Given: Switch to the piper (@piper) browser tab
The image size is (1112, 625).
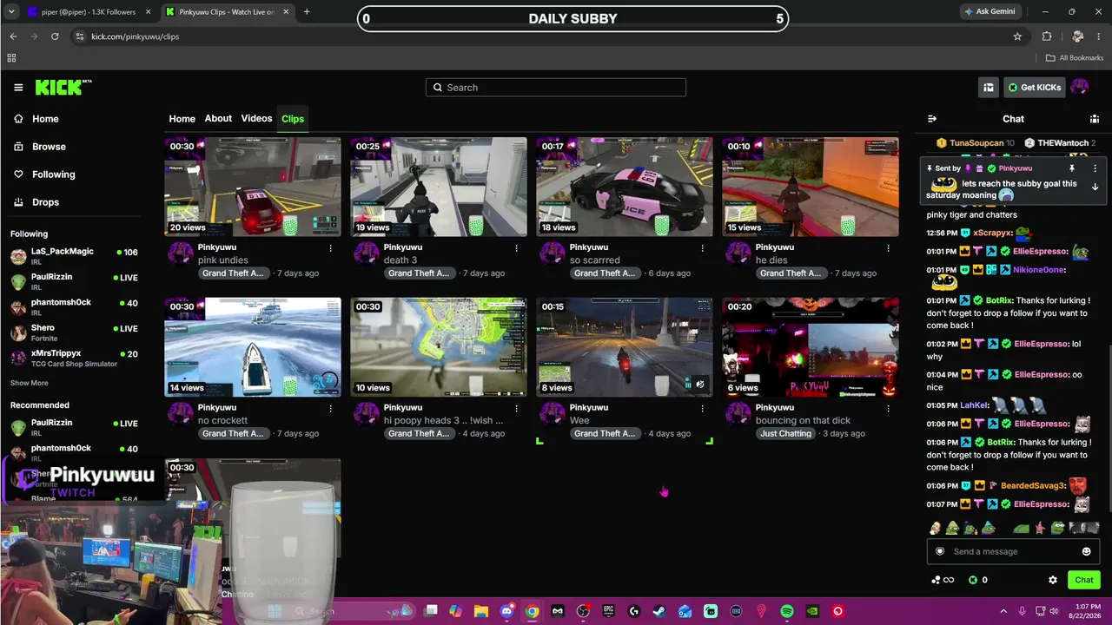Looking at the screenshot, I should pyautogui.click(x=87, y=12).
